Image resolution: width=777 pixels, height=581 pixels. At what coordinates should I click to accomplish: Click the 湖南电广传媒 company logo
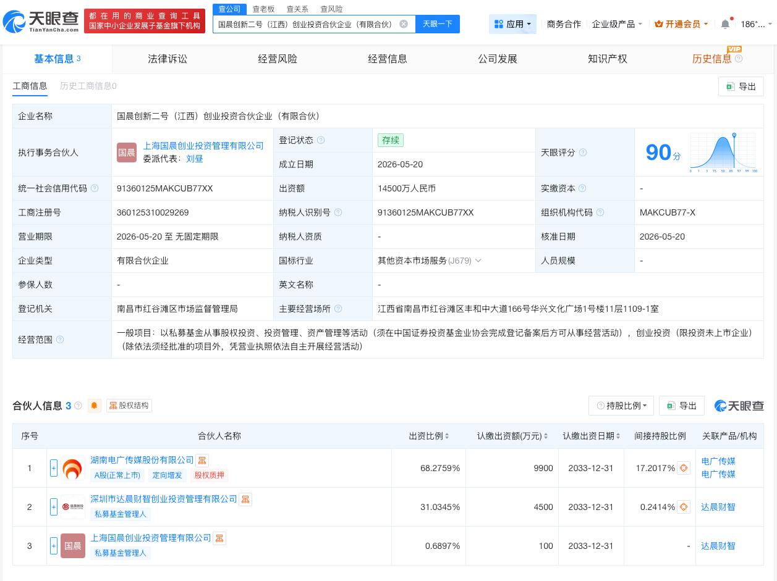tap(73, 468)
